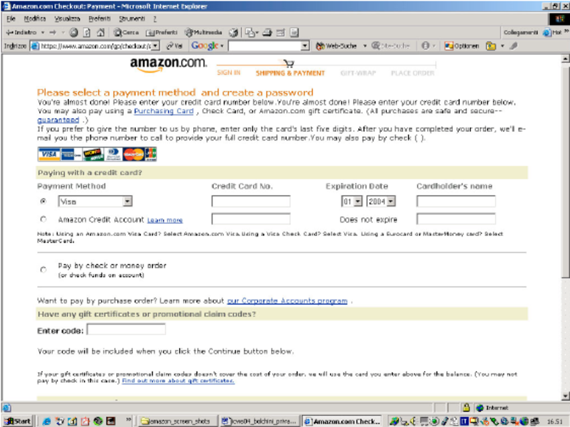This screenshot has width=570, height=427.
Task: Open the File menu
Action: pyautogui.click(x=11, y=19)
